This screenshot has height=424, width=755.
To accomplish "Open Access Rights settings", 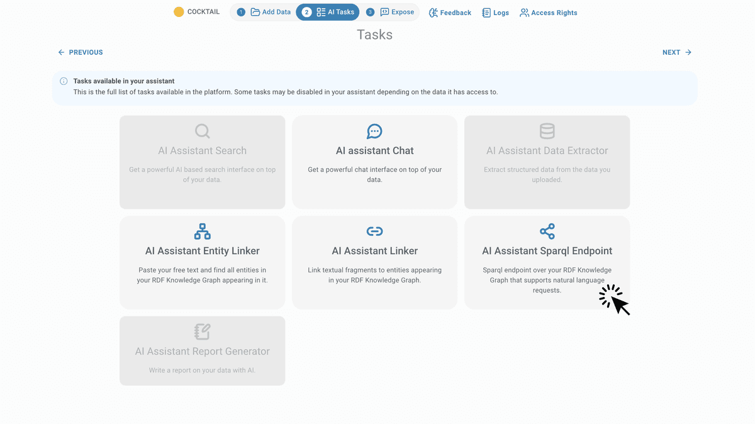I will tap(549, 13).
